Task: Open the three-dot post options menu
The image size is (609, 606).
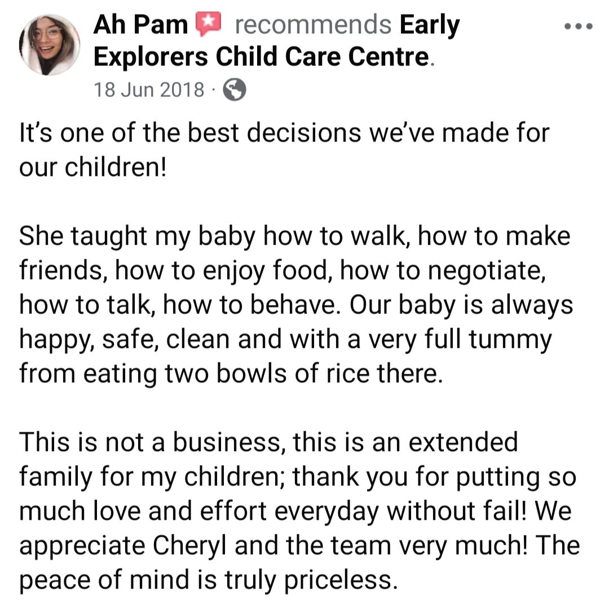Action: [x=579, y=26]
